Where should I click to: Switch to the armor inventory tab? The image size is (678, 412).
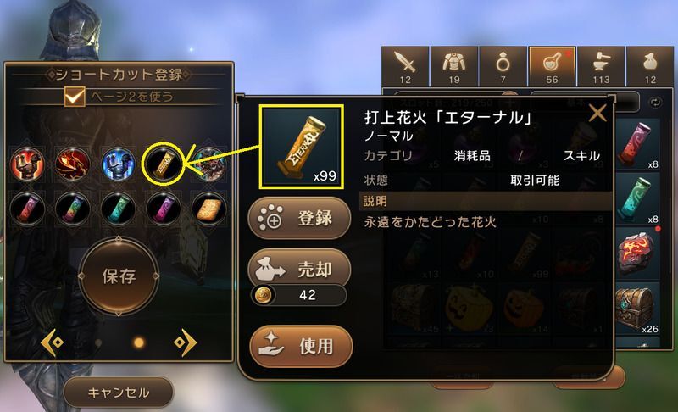pos(454,67)
